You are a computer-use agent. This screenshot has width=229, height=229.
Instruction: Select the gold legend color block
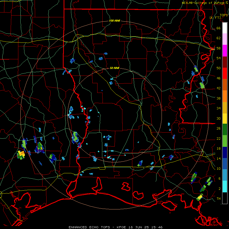coord(225,108)
